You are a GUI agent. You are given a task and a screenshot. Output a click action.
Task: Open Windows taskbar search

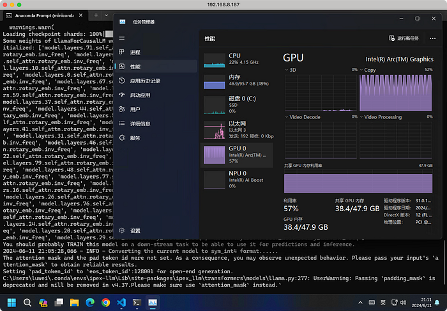(27, 303)
